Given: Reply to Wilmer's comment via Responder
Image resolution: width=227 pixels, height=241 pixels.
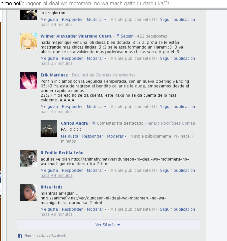Looking at the screenshot, I should pos(72,59).
